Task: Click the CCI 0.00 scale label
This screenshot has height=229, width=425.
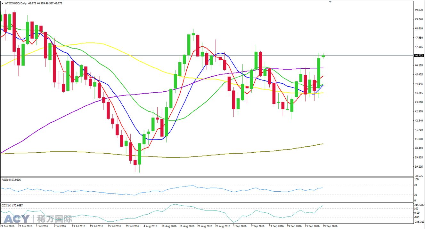Action: [x=417, y=213]
